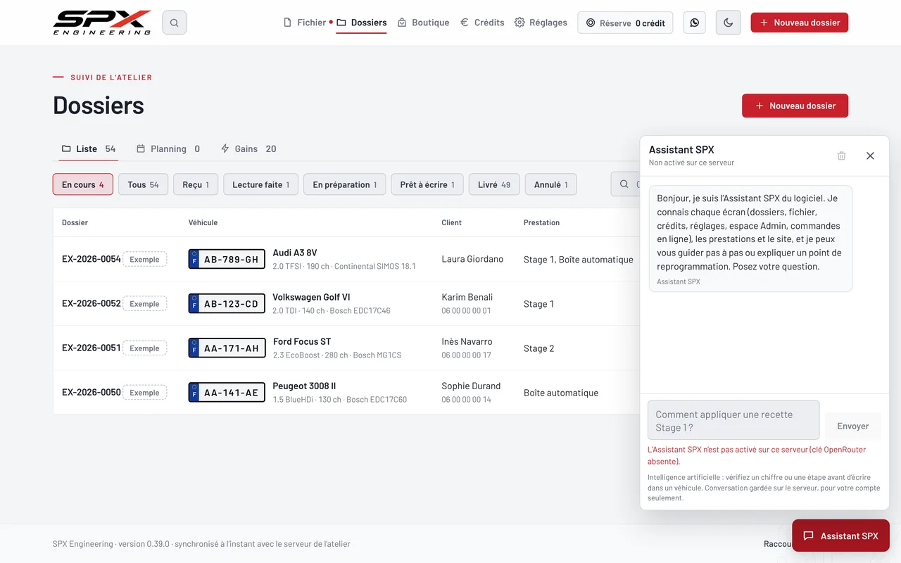
Task: Filter by Livré 49
Action: (x=494, y=184)
